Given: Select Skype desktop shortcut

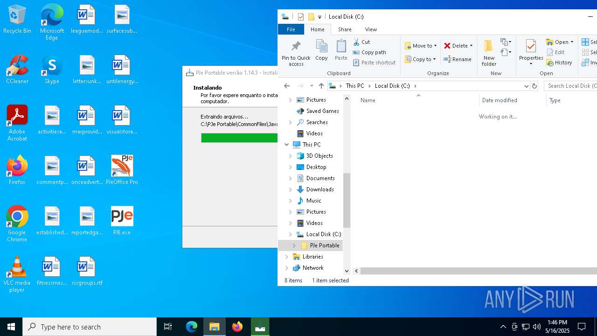Looking at the screenshot, I should (x=52, y=70).
